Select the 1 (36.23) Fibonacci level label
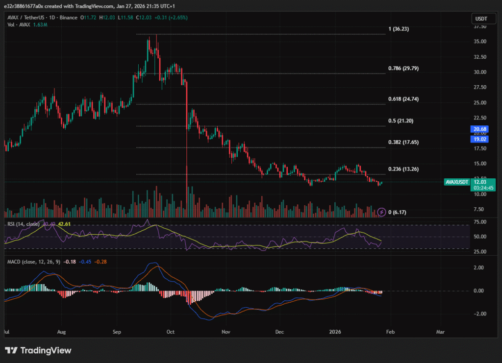 coord(399,29)
